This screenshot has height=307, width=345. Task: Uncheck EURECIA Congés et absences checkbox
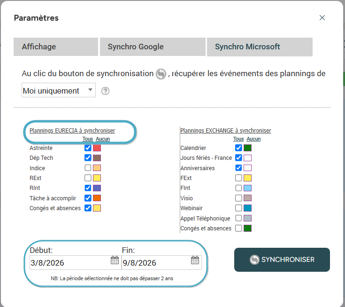click(88, 208)
